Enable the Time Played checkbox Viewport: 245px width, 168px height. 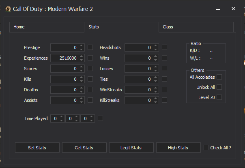click(x=100, y=118)
